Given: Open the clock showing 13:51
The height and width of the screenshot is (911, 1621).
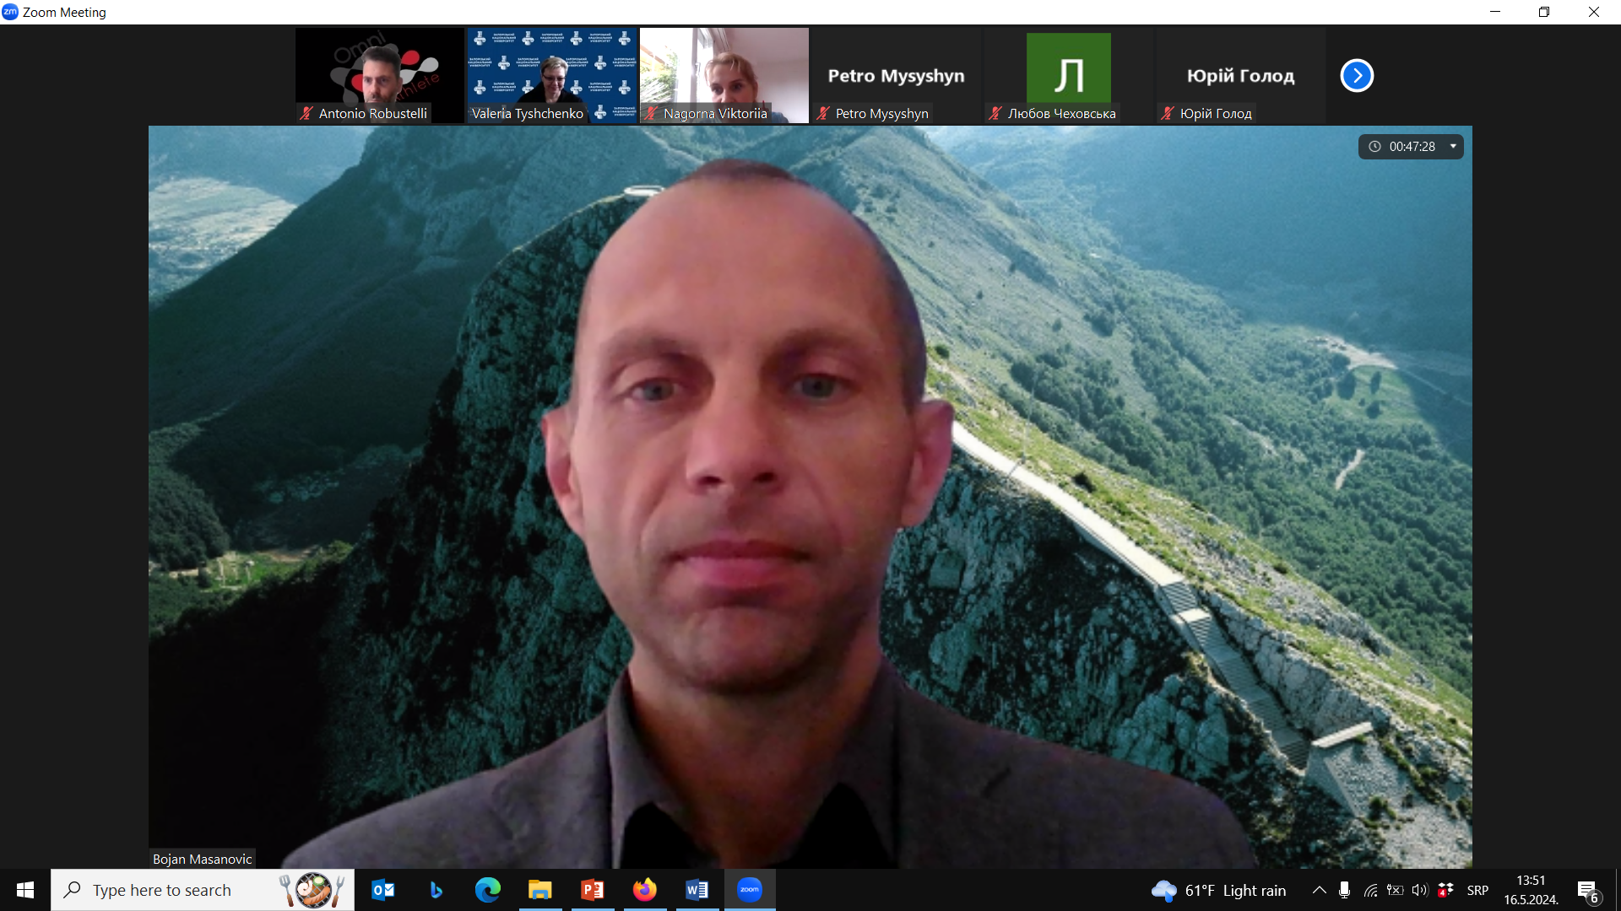Looking at the screenshot, I should 1531,890.
